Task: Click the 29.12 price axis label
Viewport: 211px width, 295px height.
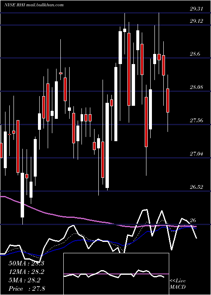Action: pos(196,21)
